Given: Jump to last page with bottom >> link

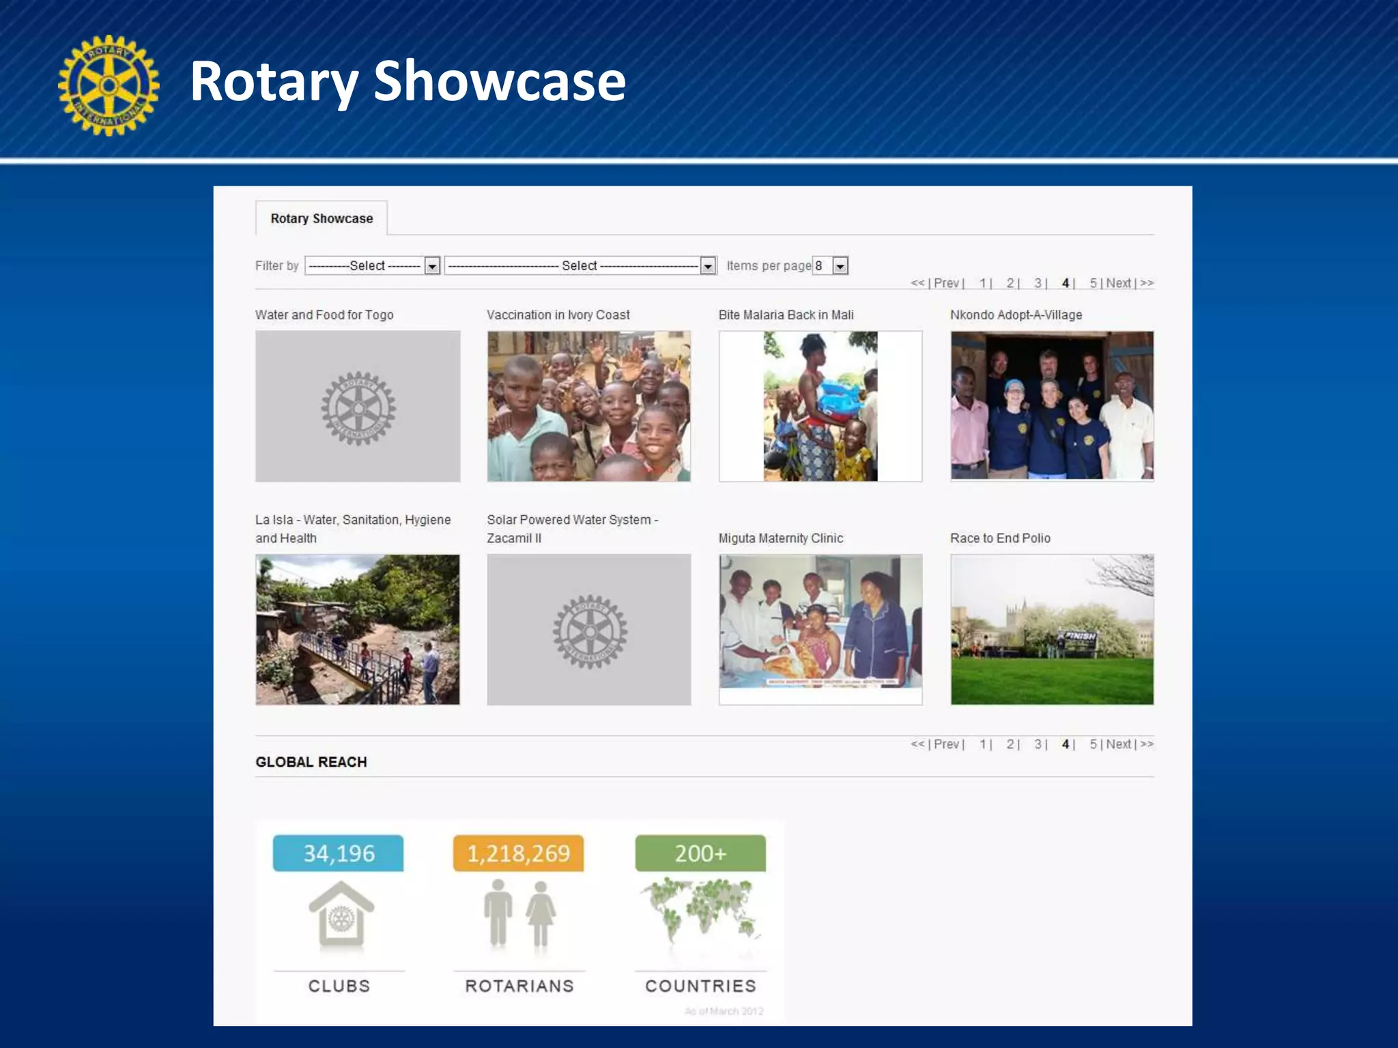Looking at the screenshot, I should pyautogui.click(x=1147, y=744).
